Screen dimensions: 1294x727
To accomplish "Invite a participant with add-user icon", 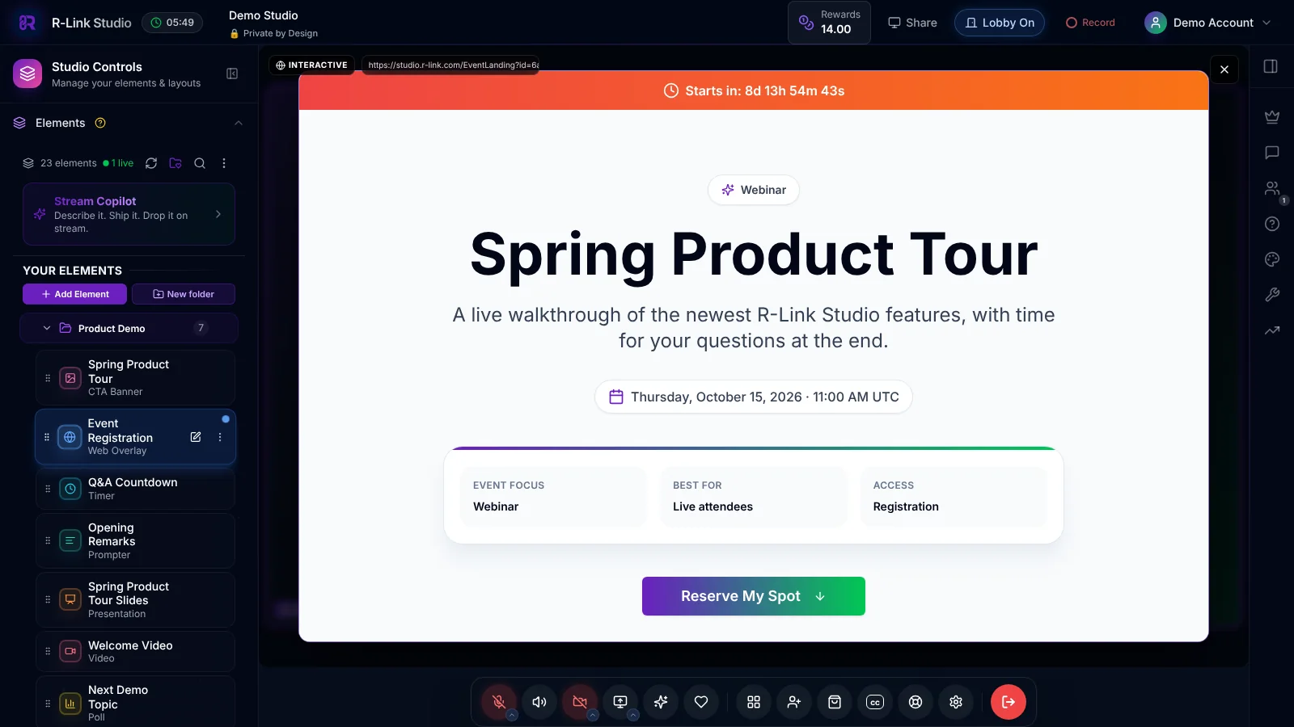I will (x=794, y=702).
